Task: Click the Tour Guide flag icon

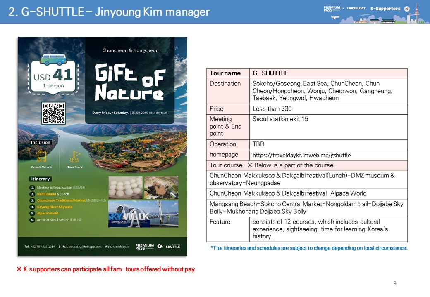Action: click(75, 156)
